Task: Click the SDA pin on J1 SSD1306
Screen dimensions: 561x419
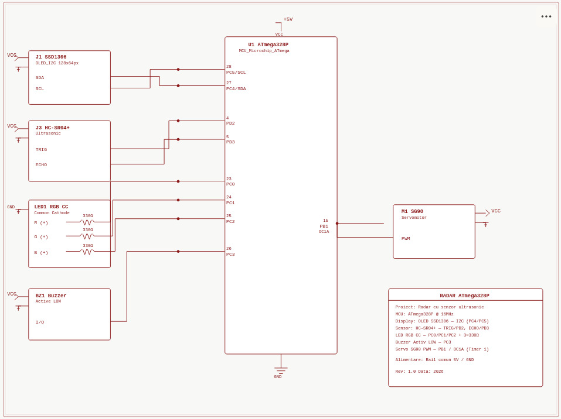Action: [x=40, y=77]
